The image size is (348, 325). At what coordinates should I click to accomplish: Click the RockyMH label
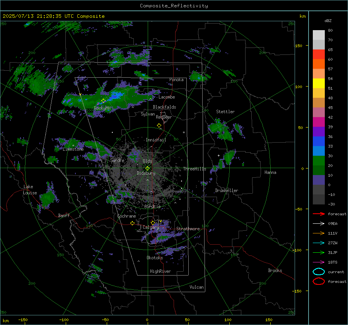tap(102, 108)
